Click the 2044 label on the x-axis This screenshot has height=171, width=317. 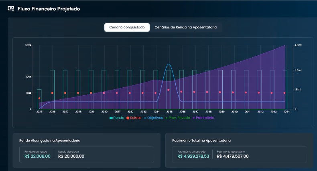pos(287,111)
